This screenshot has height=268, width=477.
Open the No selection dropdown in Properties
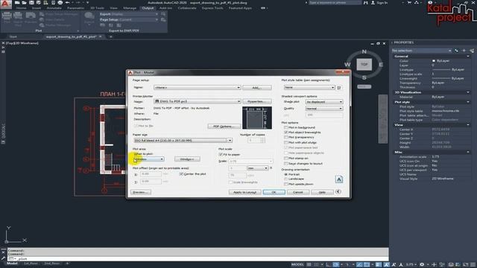(x=421, y=51)
